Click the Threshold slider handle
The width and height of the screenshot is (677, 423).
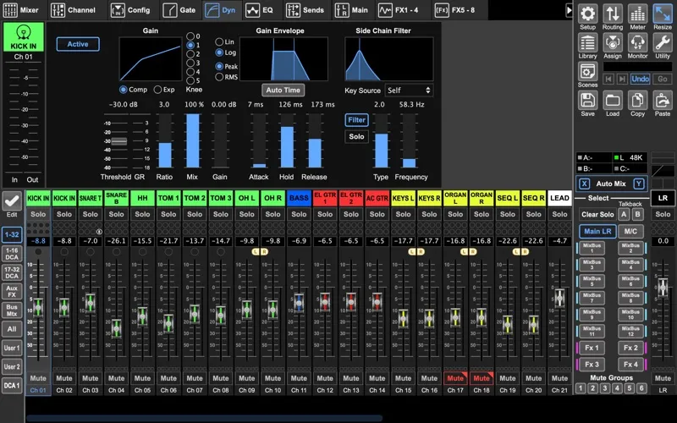click(x=118, y=141)
